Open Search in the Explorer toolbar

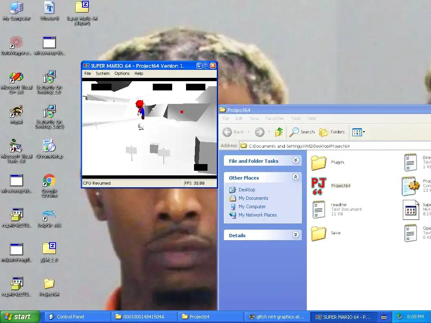click(301, 132)
